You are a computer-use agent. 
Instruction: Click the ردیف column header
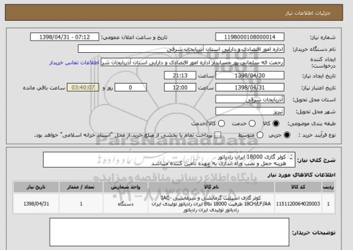[328, 187]
